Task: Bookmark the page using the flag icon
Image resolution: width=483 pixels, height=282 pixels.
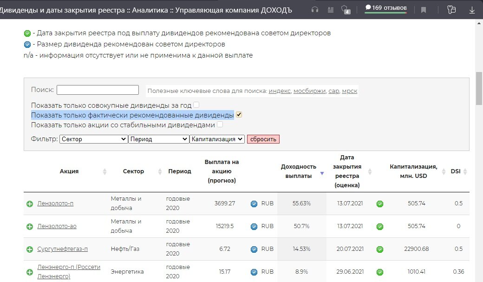Action: tap(424, 9)
